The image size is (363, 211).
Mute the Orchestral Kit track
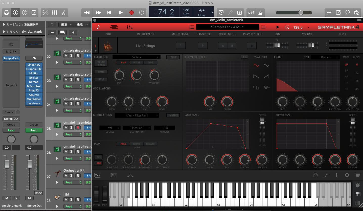click(x=66, y=176)
